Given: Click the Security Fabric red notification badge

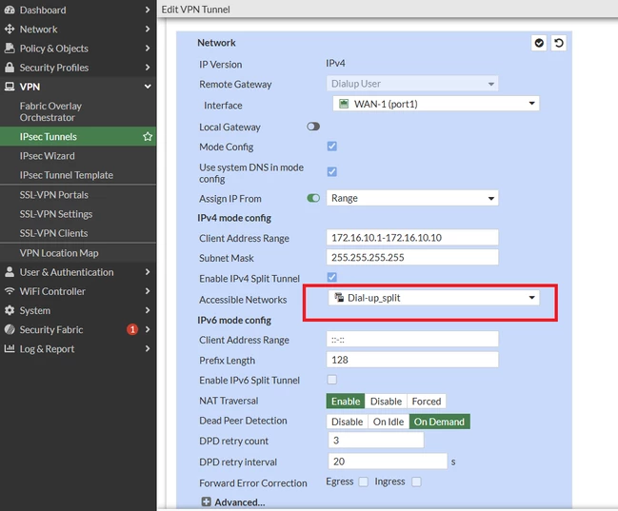Looking at the screenshot, I should point(132,329).
